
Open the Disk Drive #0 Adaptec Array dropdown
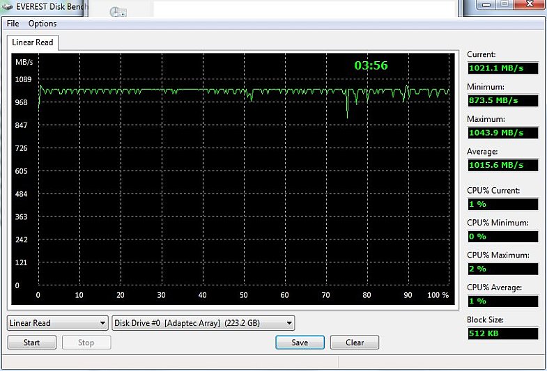pyautogui.click(x=203, y=323)
